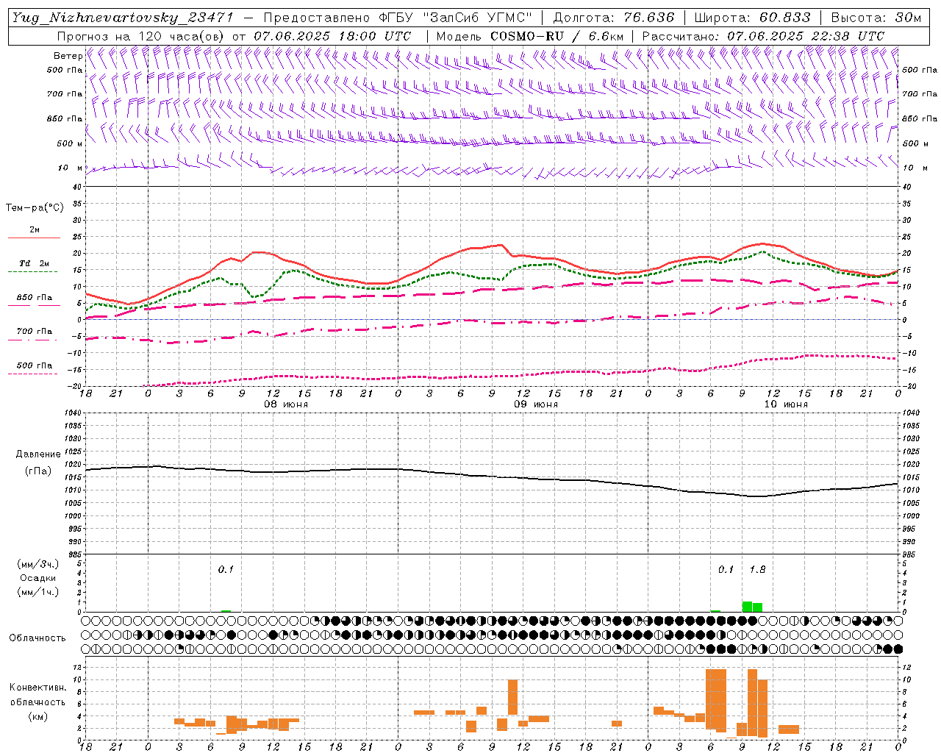The width and height of the screenshot is (941, 753).
Task: Click the orange convective bar reaching 10 km on 09 июня
Action: (x=512, y=696)
